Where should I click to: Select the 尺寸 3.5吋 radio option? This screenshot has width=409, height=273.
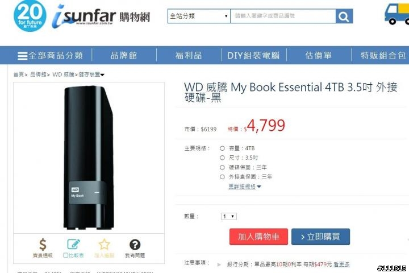click(x=222, y=158)
